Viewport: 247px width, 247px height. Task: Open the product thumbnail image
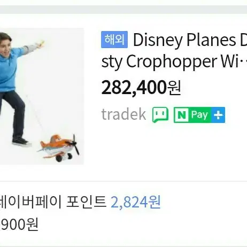tap(42, 96)
